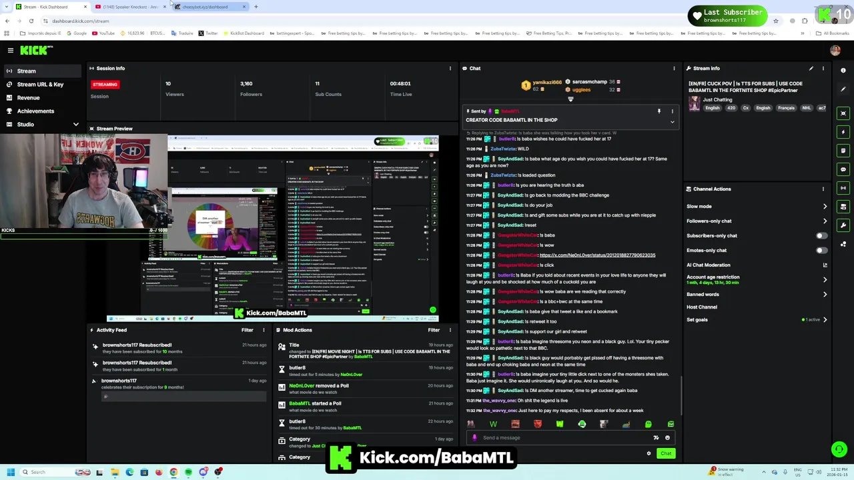This screenshot has height=480, width=854.
Task: Toggle Subscribers-only chat
Action: 821,235
